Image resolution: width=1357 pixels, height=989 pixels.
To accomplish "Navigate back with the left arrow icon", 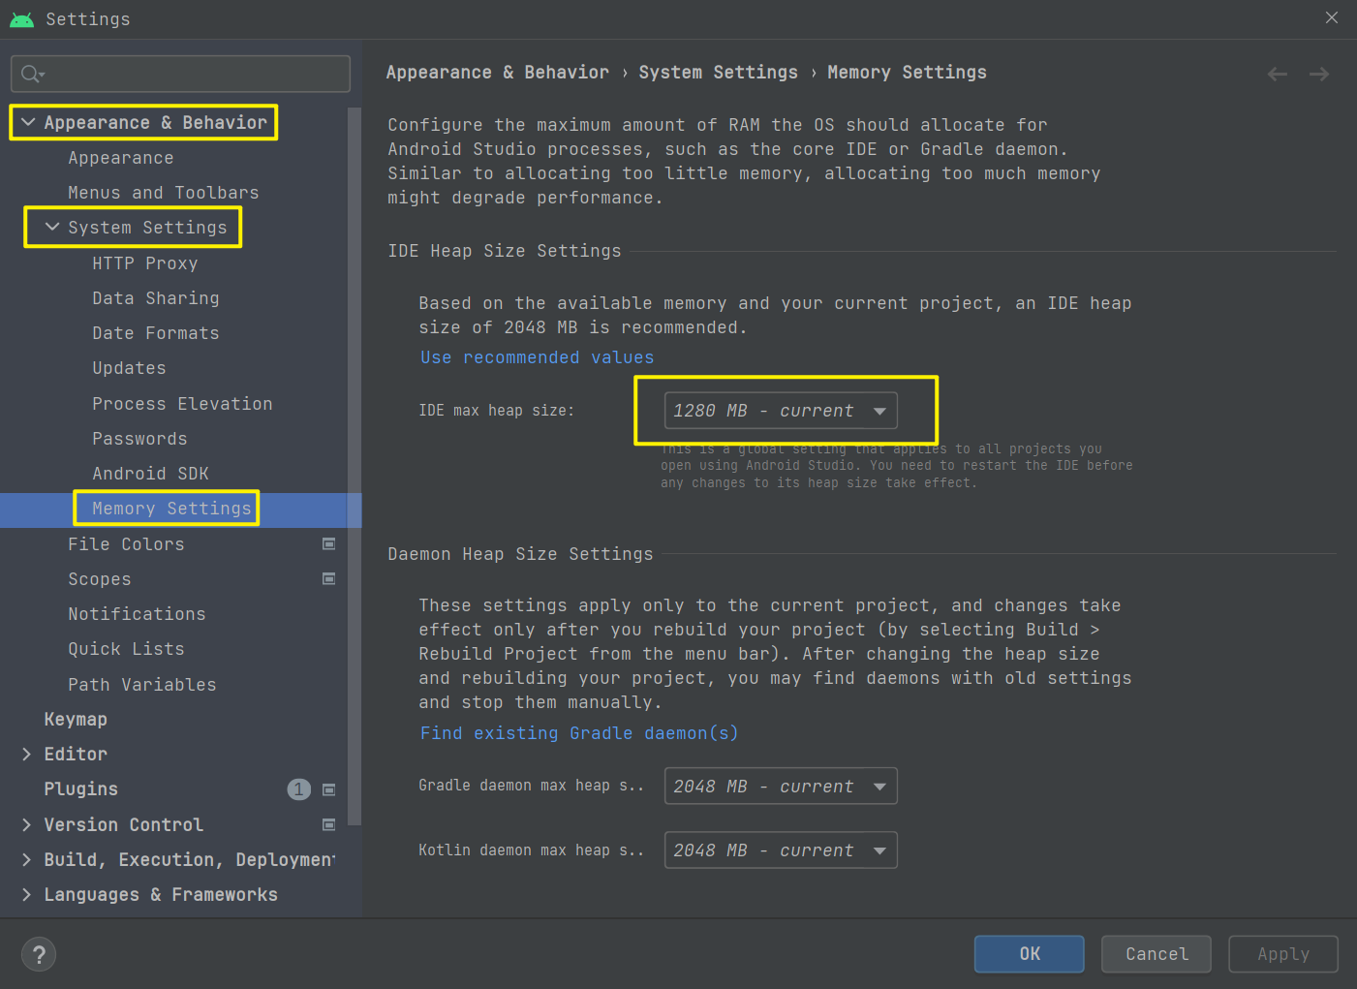I will pos(1278,74).
